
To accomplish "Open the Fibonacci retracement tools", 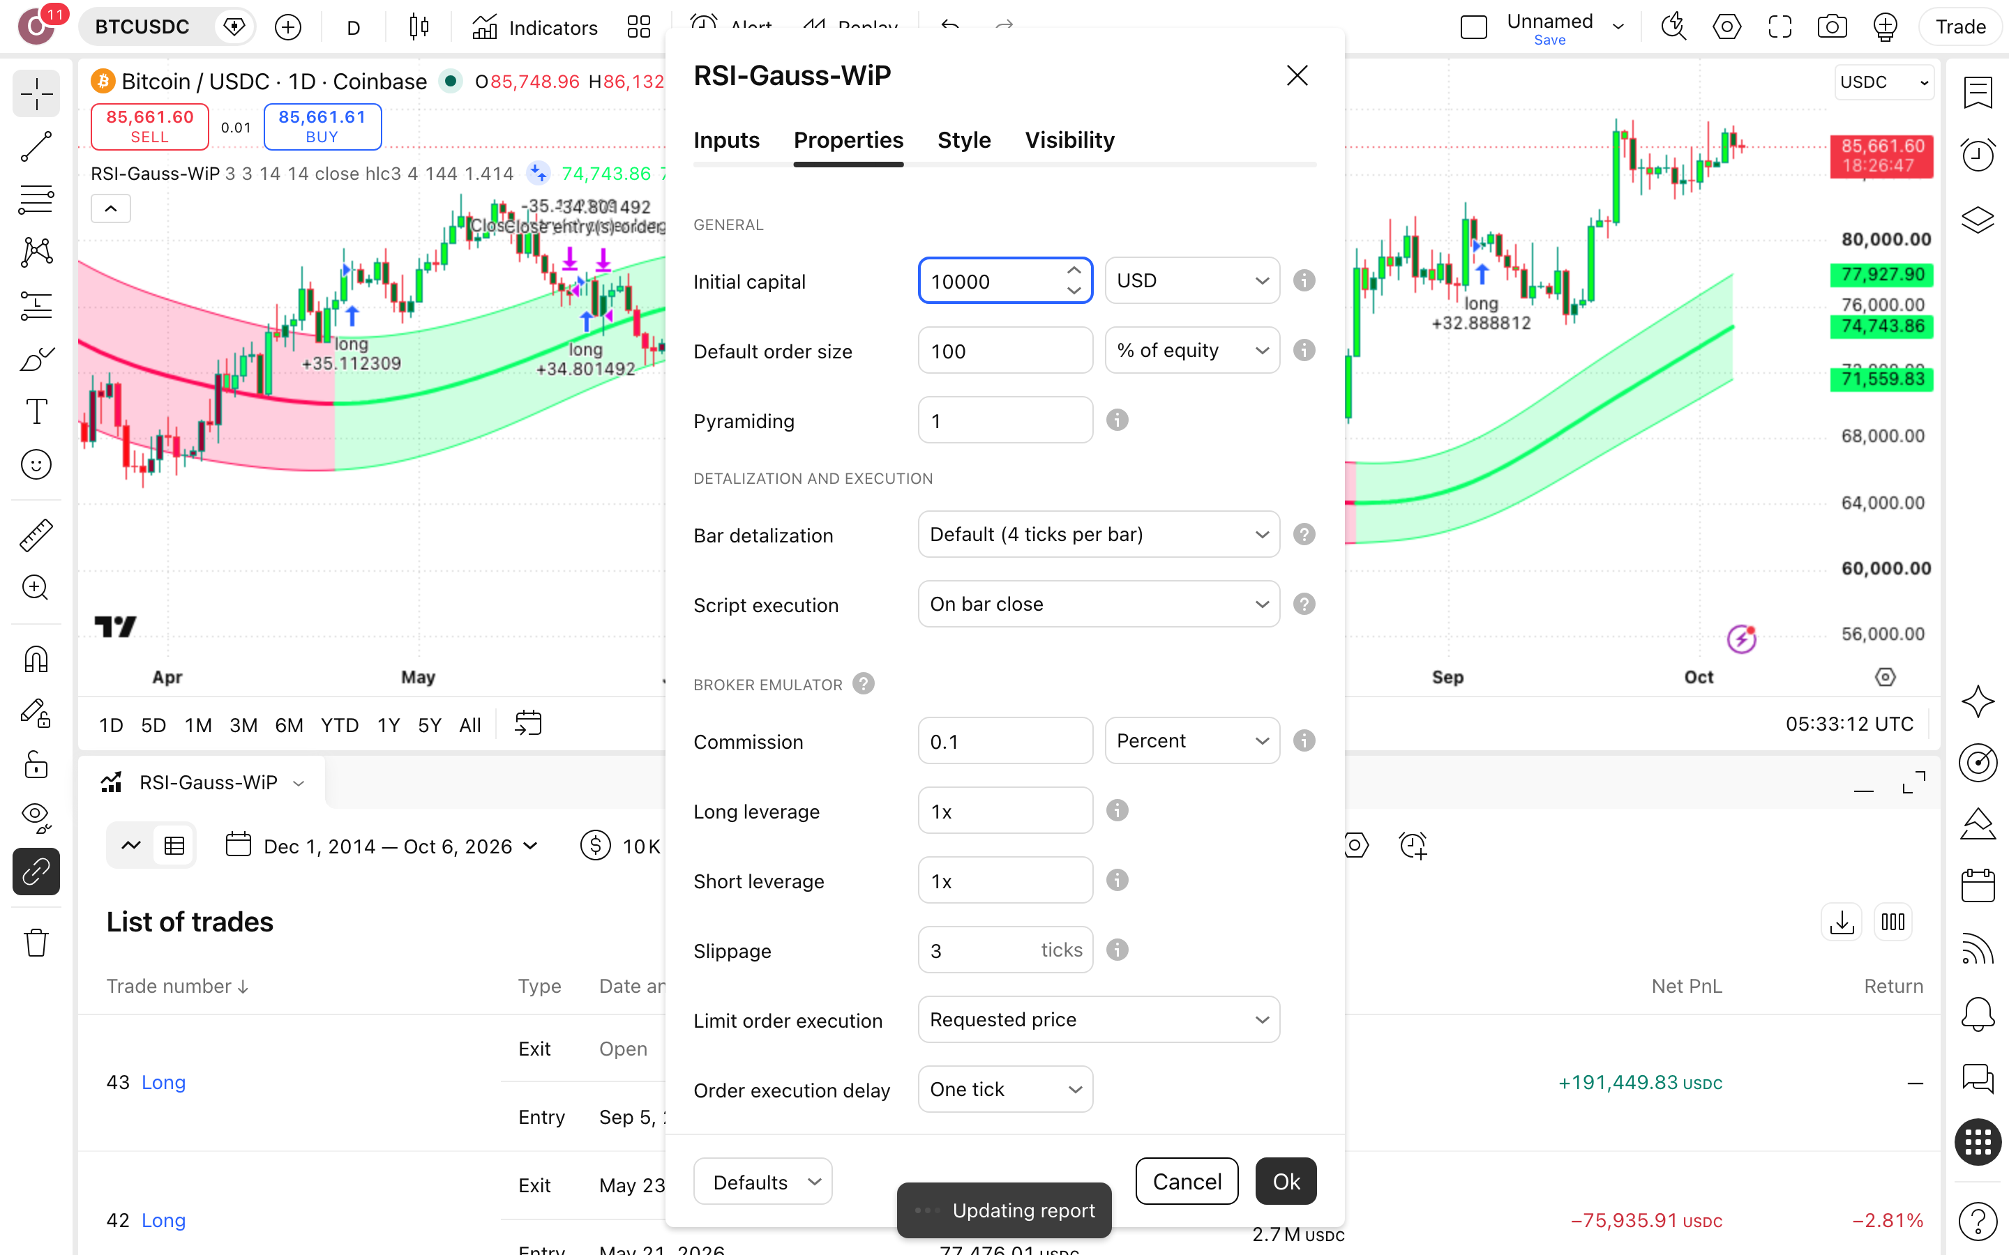I will (x=36, y=200).
